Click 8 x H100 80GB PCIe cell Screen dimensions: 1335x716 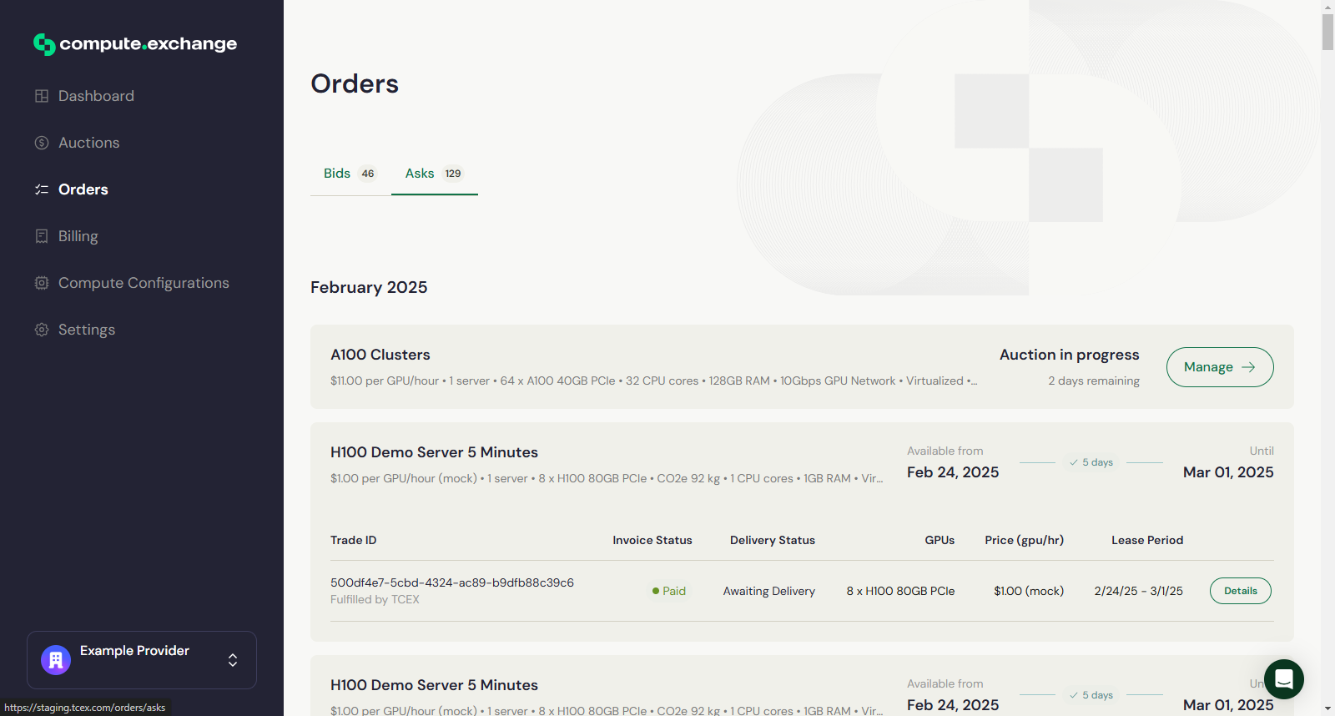tap(901, 591)
